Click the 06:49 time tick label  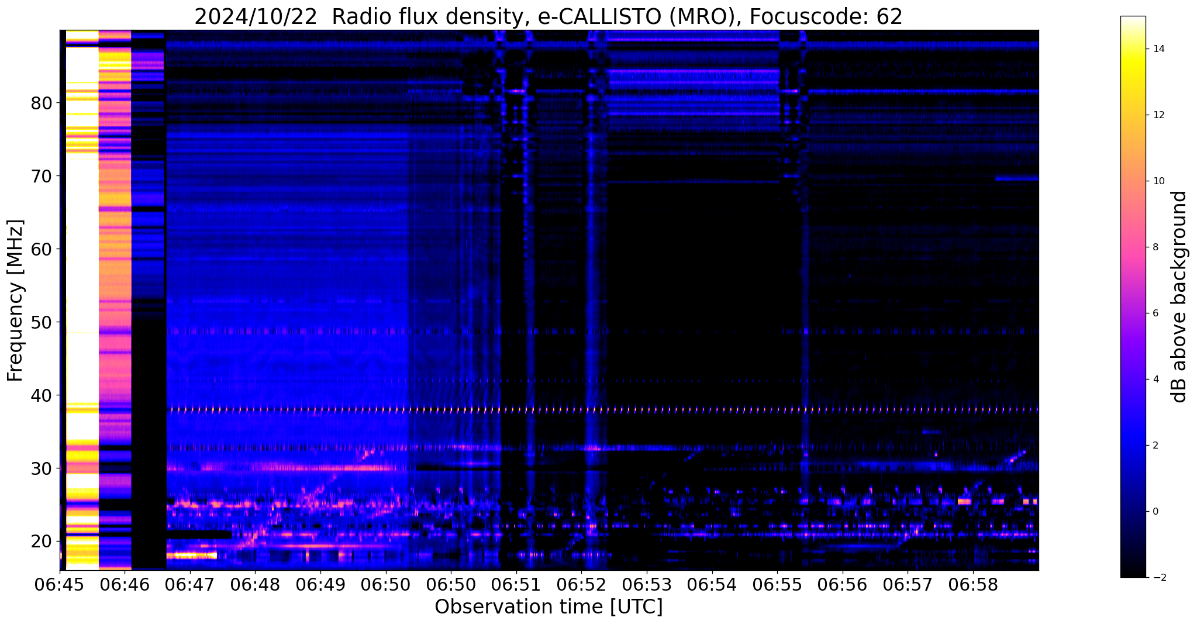(321, 583)
